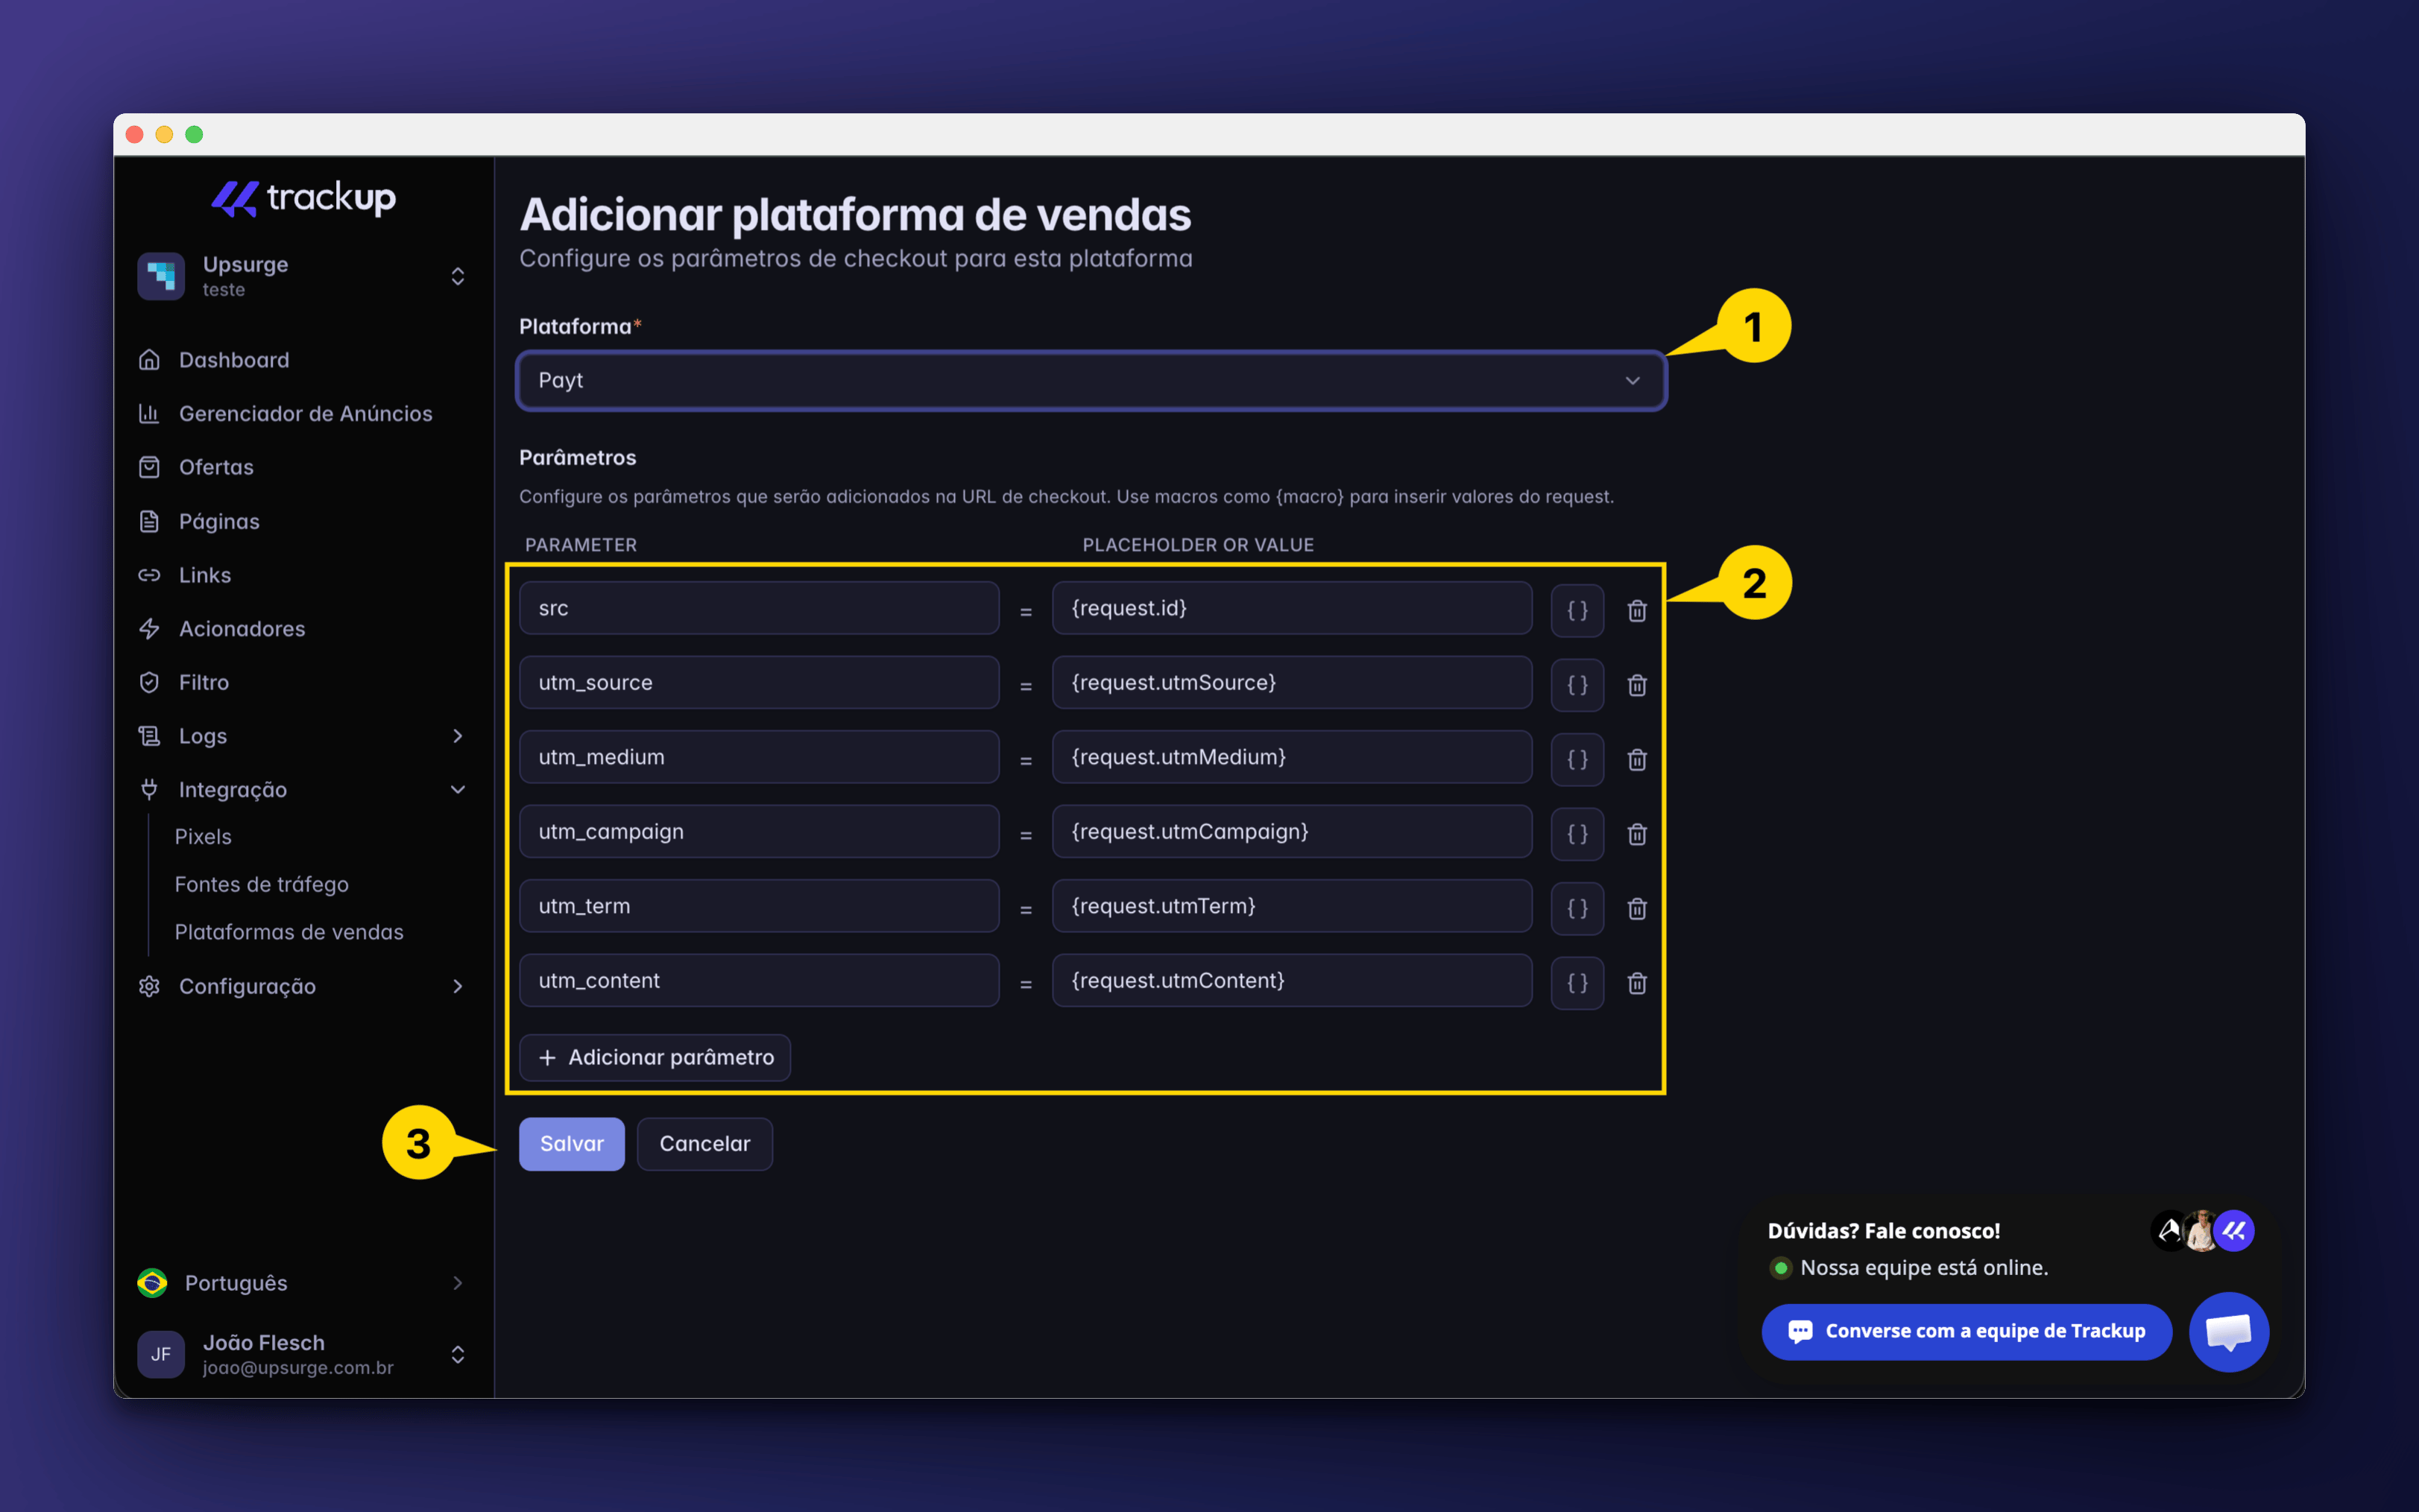Image resolution: width=2419 pixels, height=1512 pixels.
Task: Delete the src parameter row
Action: [1637, 610]
